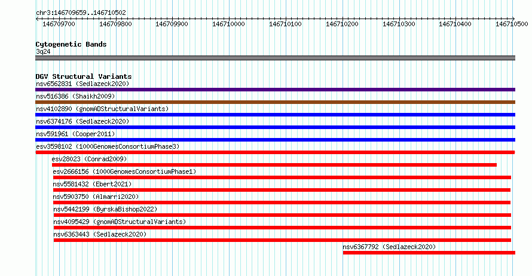Open the nsv6367792 (Sedlazeck2020) label
Viewport: 532px width, 276px height.
389,247
